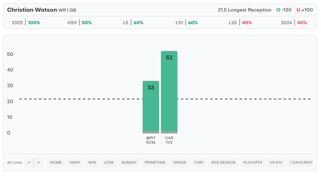Apply the PLAYOFFS filter
Screen dimensions: 321x176
(x=253, y=163)
